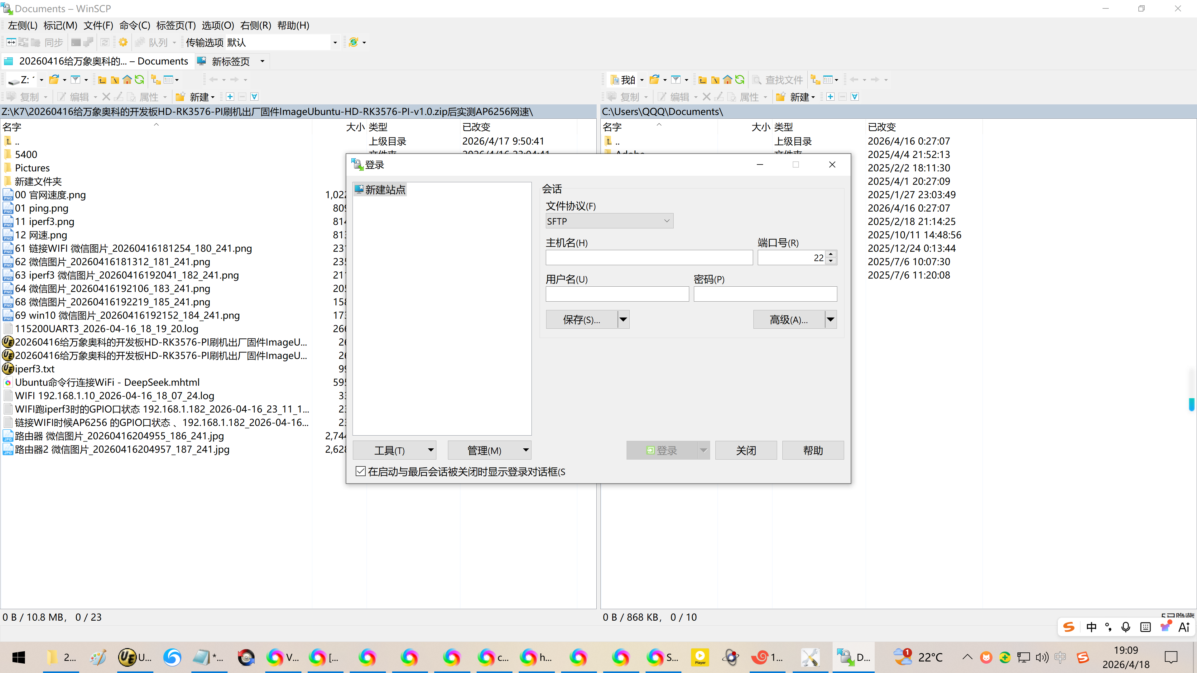The image size is (1197, 673).
Task: Click the 关闭 button in login dialog
Action: pos(745,450)
